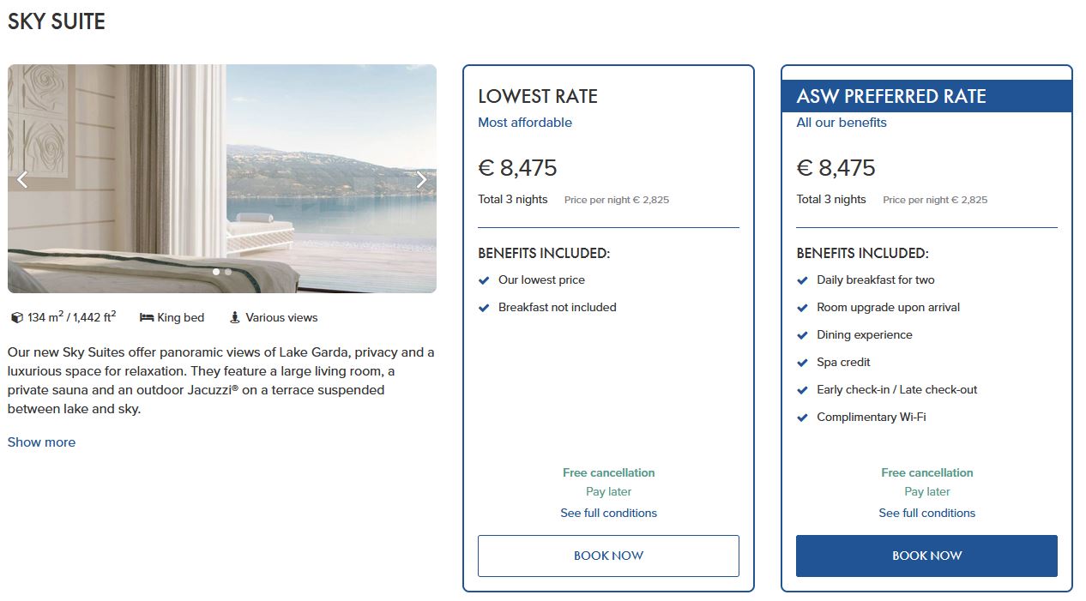Click the Lowest Rate heading
Screen dimensions: 1086x601
click(538, 96)
